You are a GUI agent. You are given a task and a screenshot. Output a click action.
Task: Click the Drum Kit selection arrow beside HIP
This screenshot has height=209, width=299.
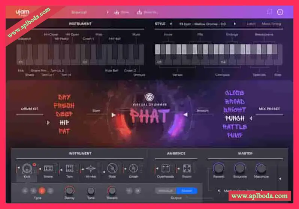pyautogui.click(x=48, y=123)
